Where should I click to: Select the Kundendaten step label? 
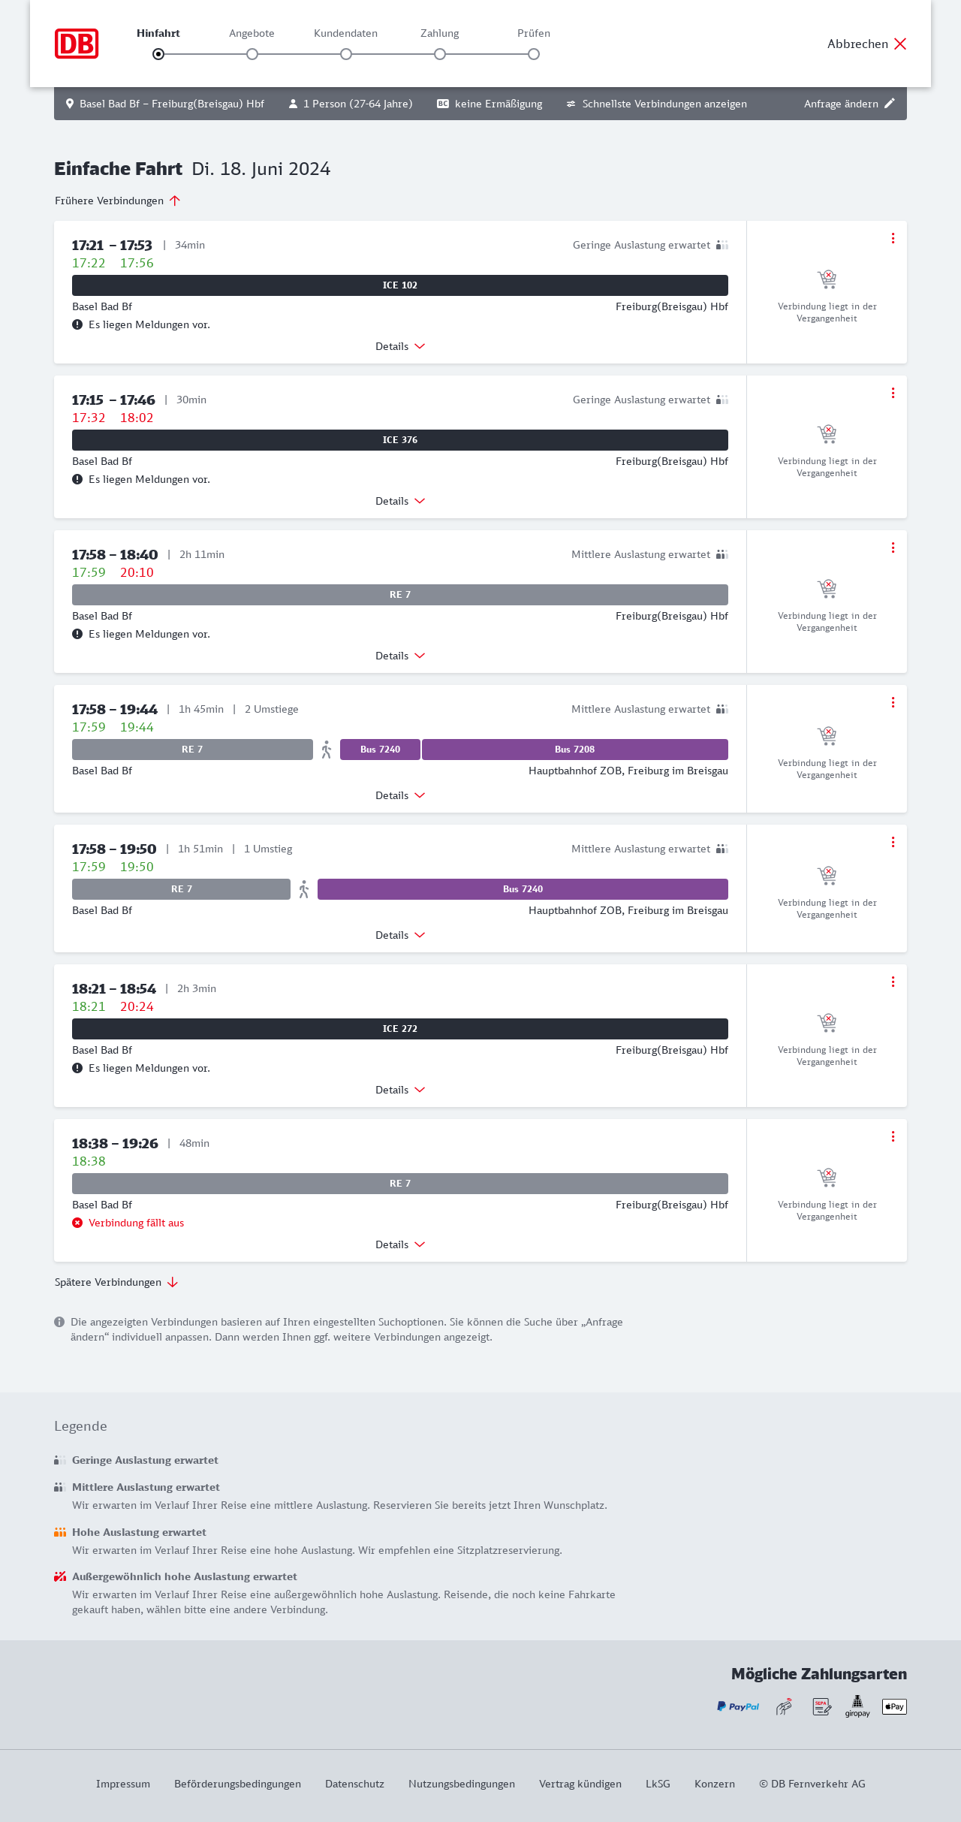click(x=345, y=33)
